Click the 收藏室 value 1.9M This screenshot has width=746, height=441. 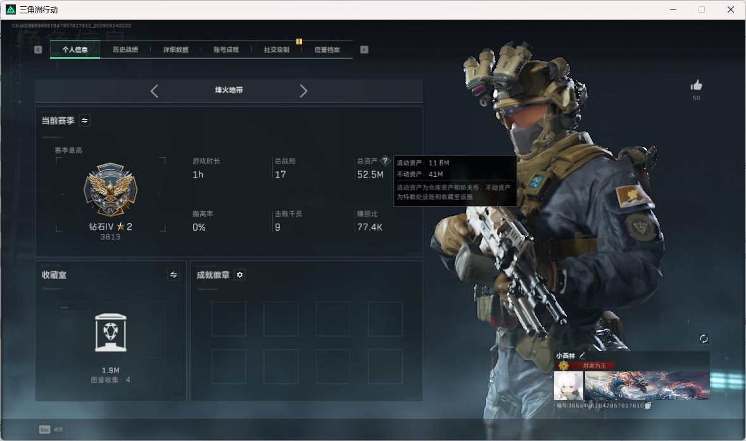pyautogui.click(x=110, y=371)
